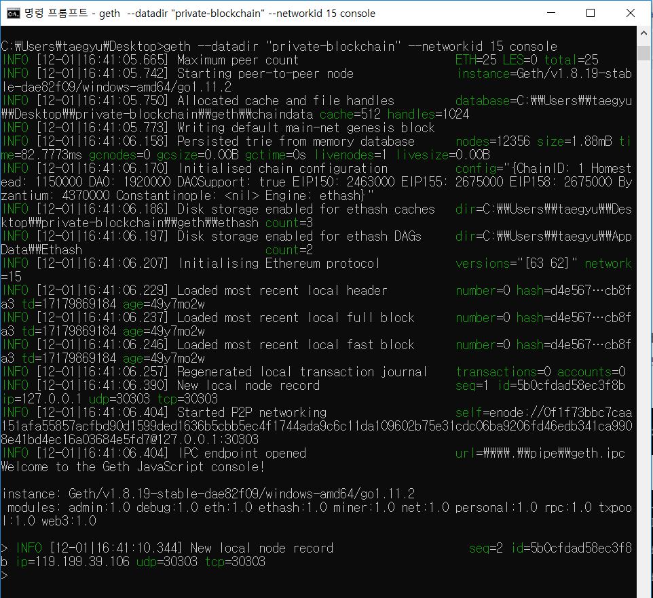The image size is (653, 598).
Task: Click 'Allocated cache and file handles' line
Action: (x=286, y=100)
